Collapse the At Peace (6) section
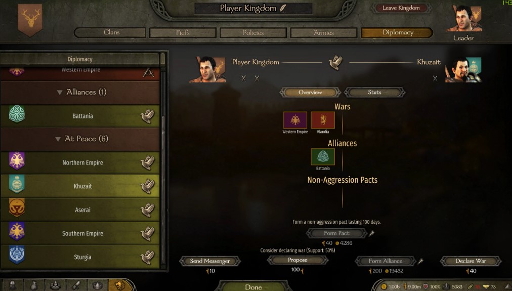Screen dimensions: 512x291 click(58, 139)
